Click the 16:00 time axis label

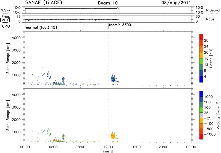(x=136, y=147)
